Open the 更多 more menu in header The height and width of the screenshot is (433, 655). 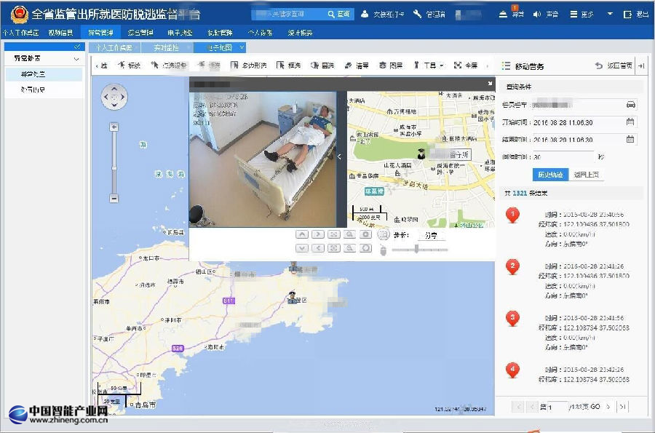point(581,15)
